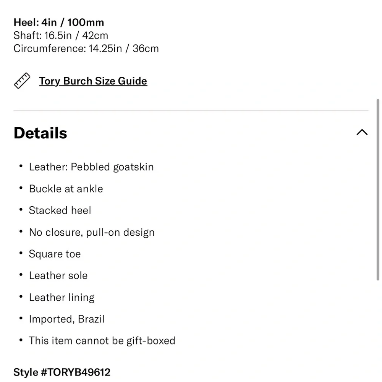Click the Stacked heel bullet item
The height and width of the screenshot is (382, 382).
point(60,210)
